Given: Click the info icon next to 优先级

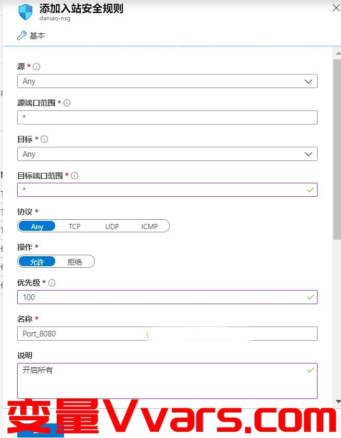Looking at the screenshot, I should click(52, 283).
